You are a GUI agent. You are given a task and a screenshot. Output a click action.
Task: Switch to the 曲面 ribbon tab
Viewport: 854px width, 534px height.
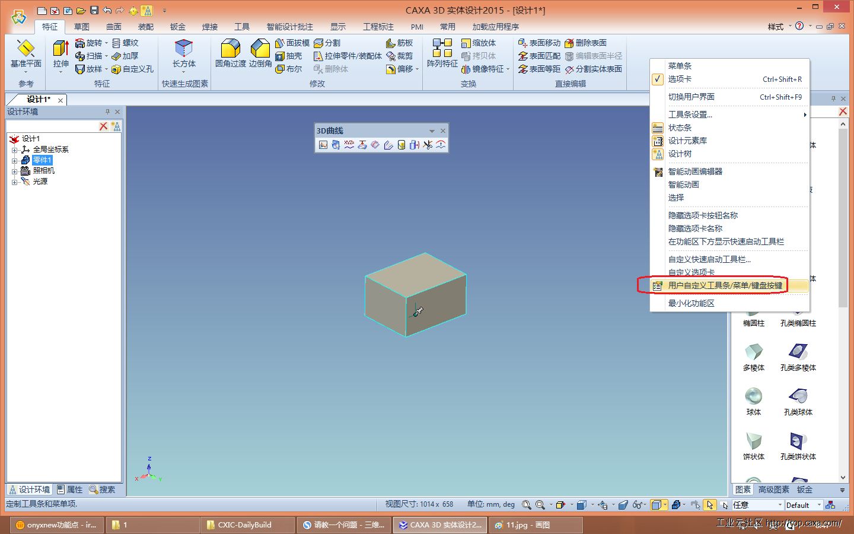pyautogui.click(x=114, y=27)
